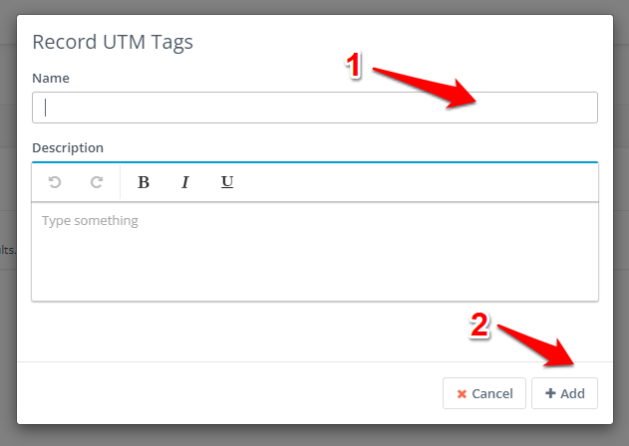Underline text using the U icon
Viewport: 629px width, 446px height.
[x=227, y=182]
